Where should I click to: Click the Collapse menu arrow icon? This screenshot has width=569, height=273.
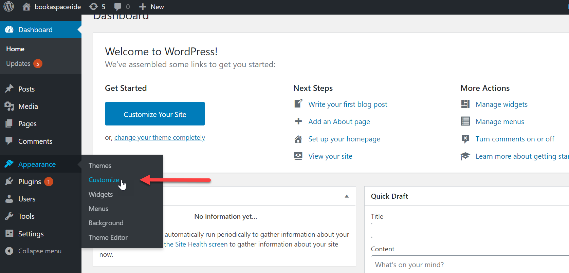(9, 251)
